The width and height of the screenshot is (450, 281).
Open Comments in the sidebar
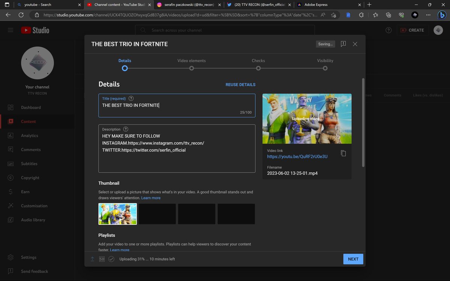[37, 149]
